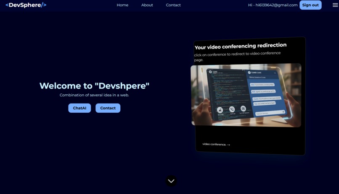This screenshot has width=339, height=194.
Task: Click the user email greeting text
Action: pyautogui.click(x=273, y=5)
